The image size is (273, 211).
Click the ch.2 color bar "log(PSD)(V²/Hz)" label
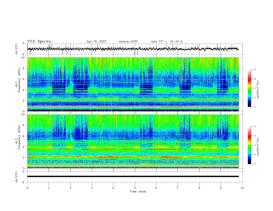(258, 147)
